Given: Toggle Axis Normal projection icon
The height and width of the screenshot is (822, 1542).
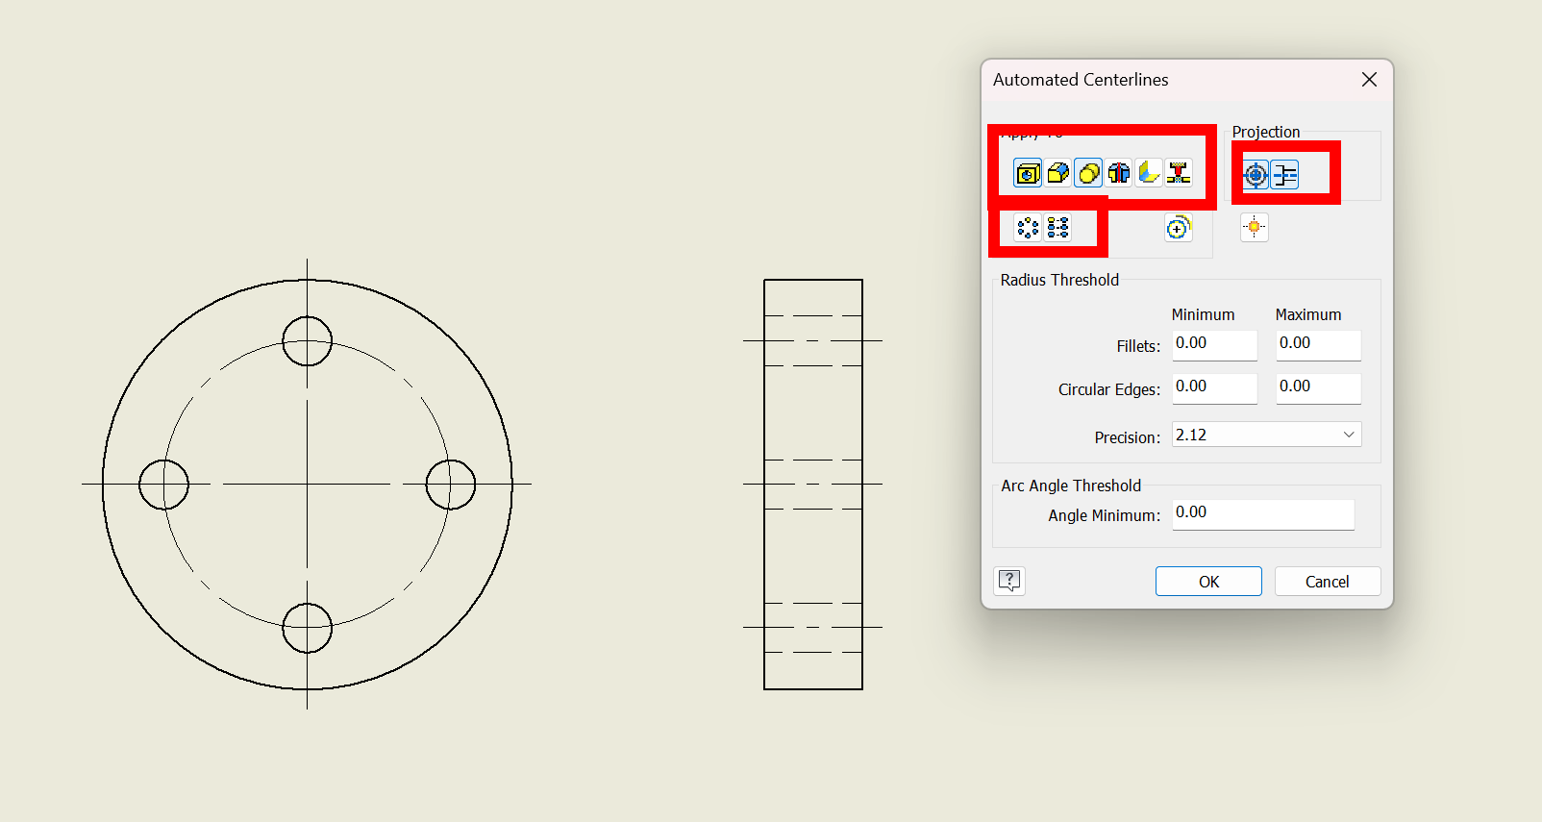Looking at the screenshot, I should tap(1256, 175).
